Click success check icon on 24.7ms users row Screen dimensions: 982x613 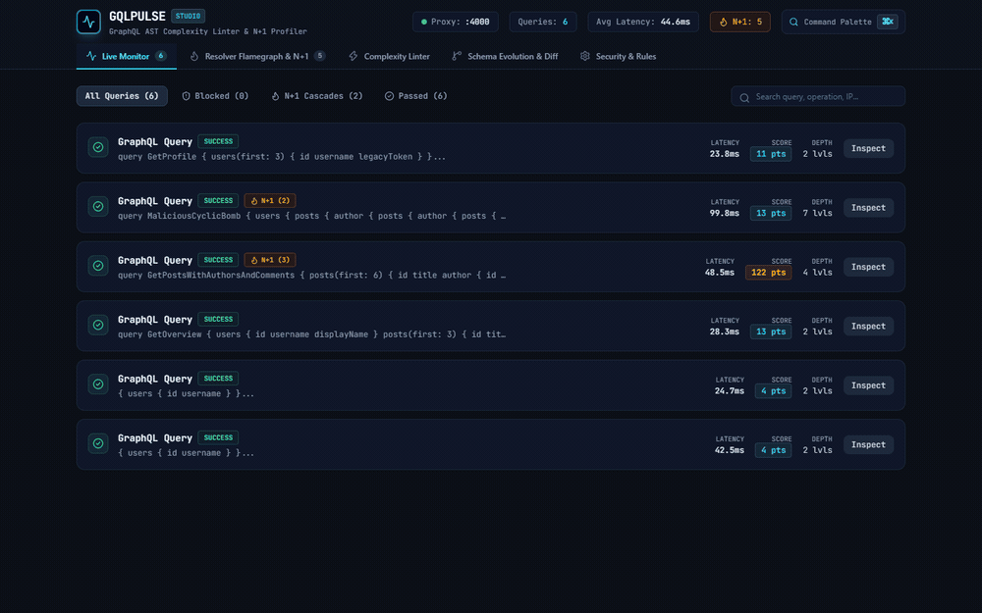click(98, 384)
